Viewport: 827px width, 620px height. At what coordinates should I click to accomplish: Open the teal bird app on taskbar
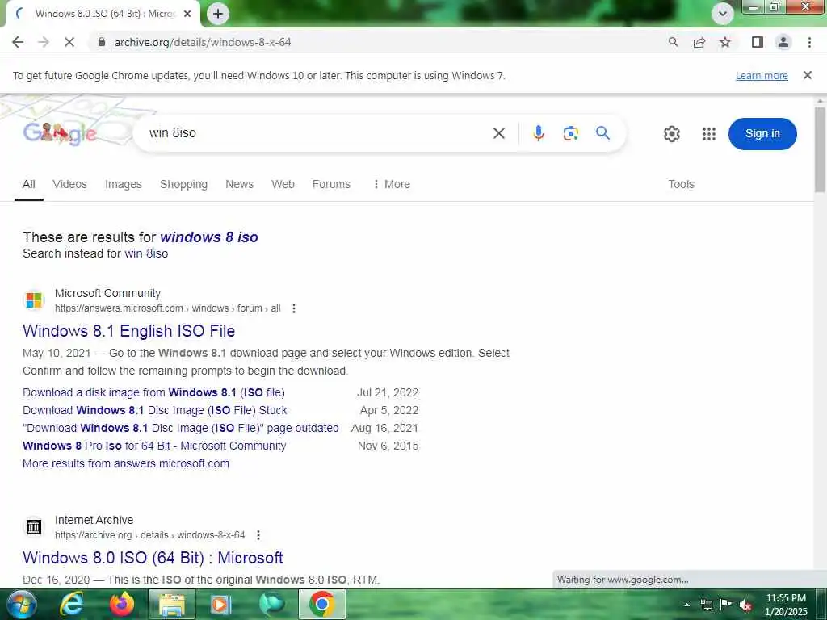pos(272,604)
